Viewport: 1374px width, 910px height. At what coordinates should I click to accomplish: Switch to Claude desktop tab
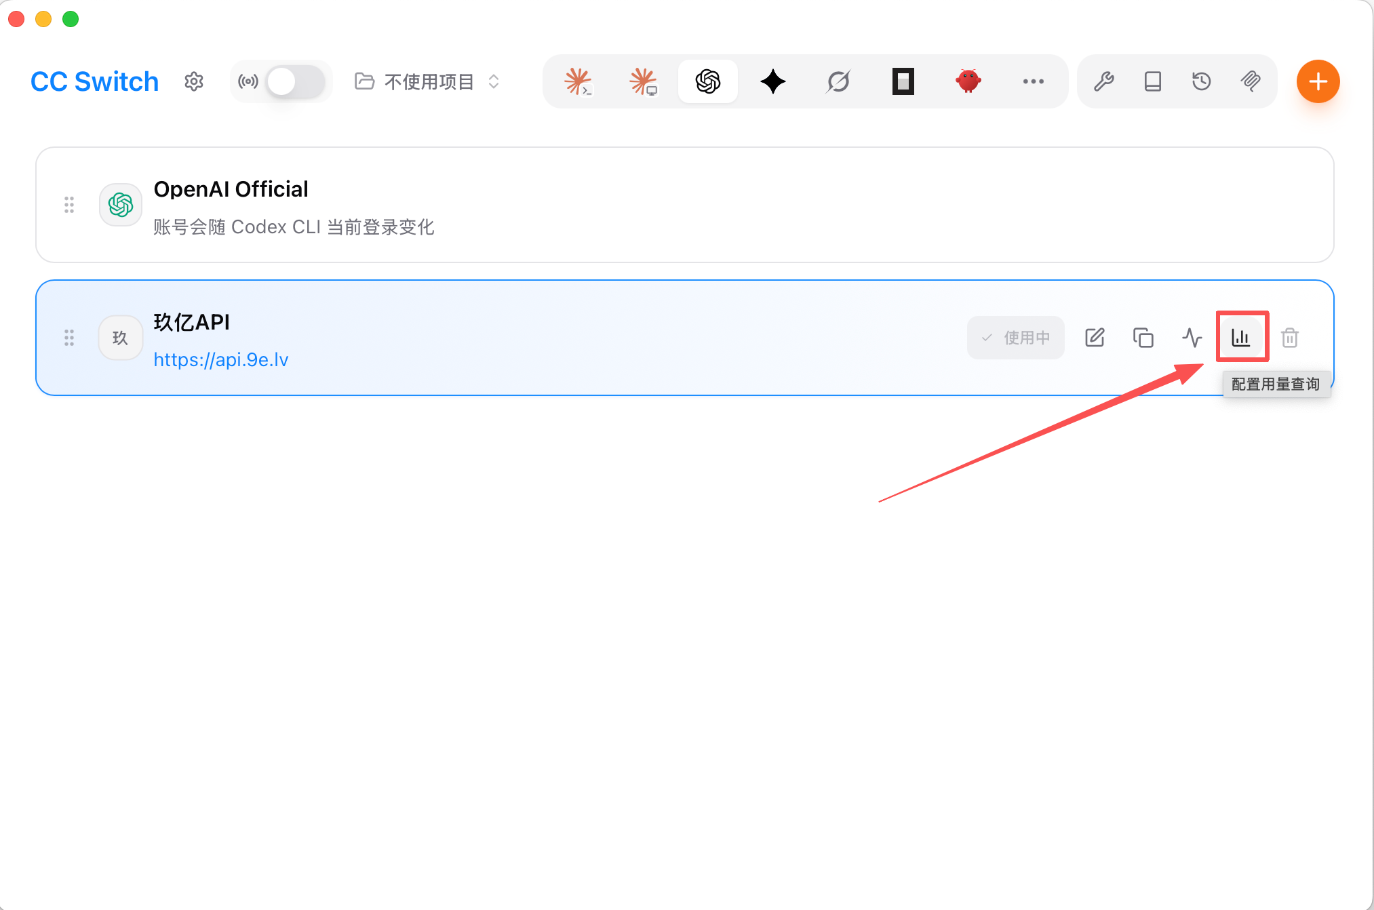click(643, 81)
